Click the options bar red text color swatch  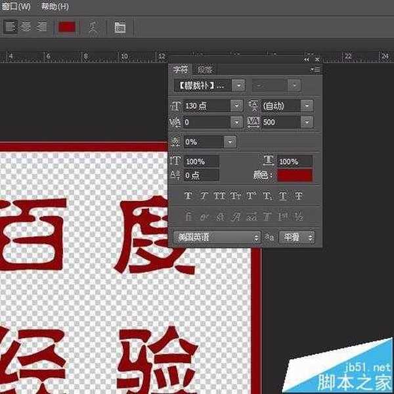(67, 28)
